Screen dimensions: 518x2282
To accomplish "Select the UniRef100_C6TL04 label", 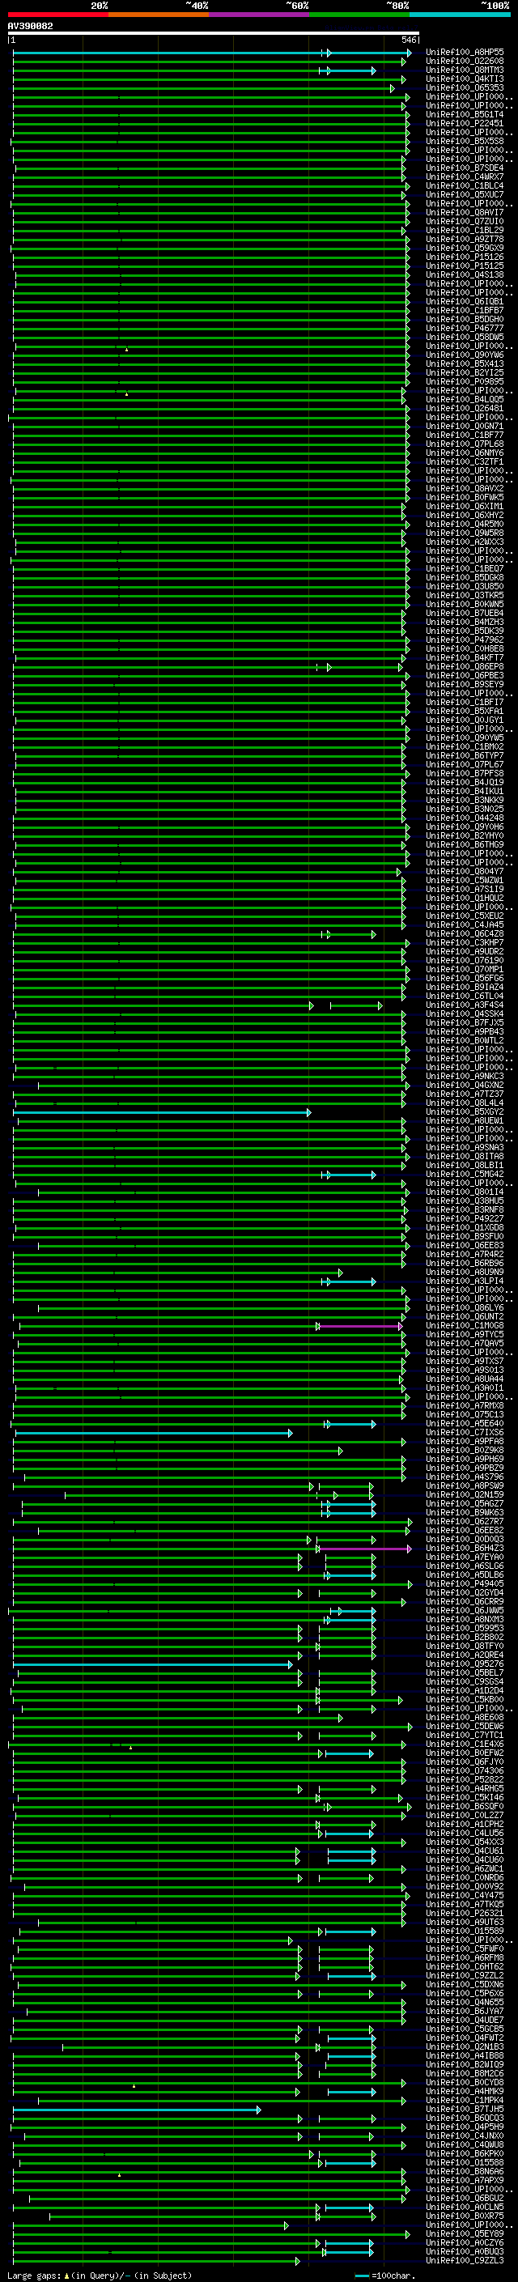I will point(465,996).
